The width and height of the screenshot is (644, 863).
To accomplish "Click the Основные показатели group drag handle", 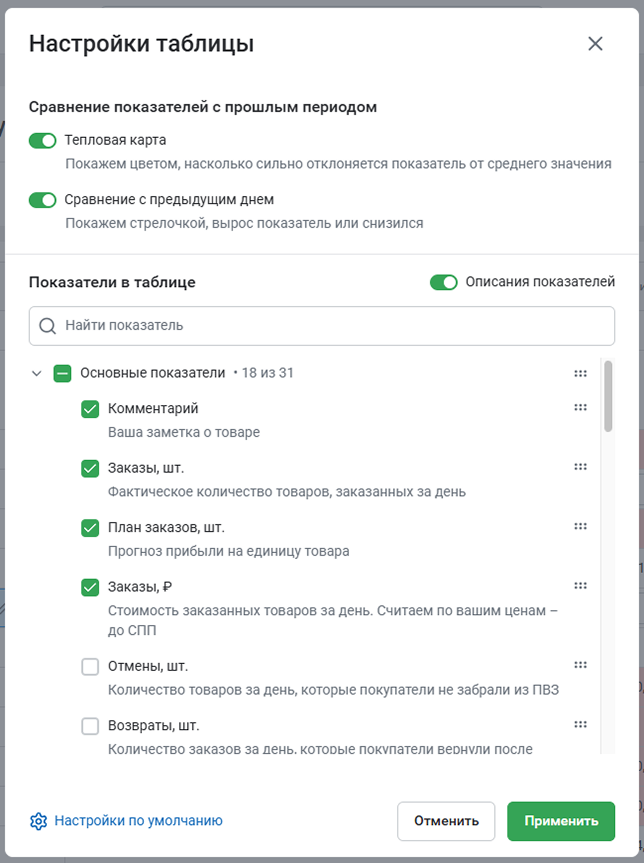I will pyautogui.click(x=580, y=374).
